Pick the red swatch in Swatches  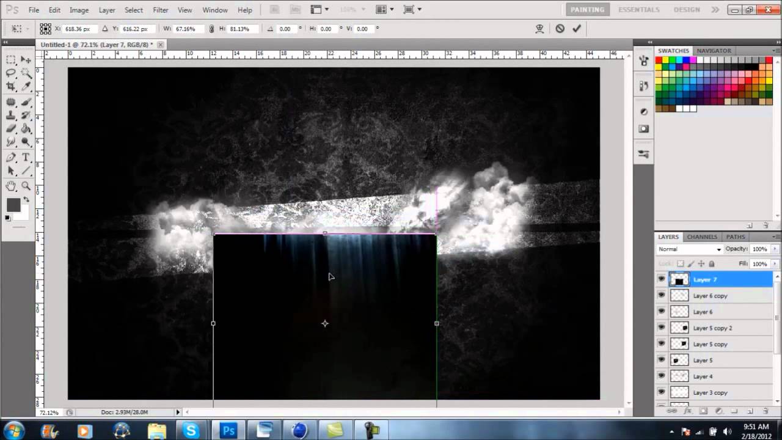[x=659, y=60]
